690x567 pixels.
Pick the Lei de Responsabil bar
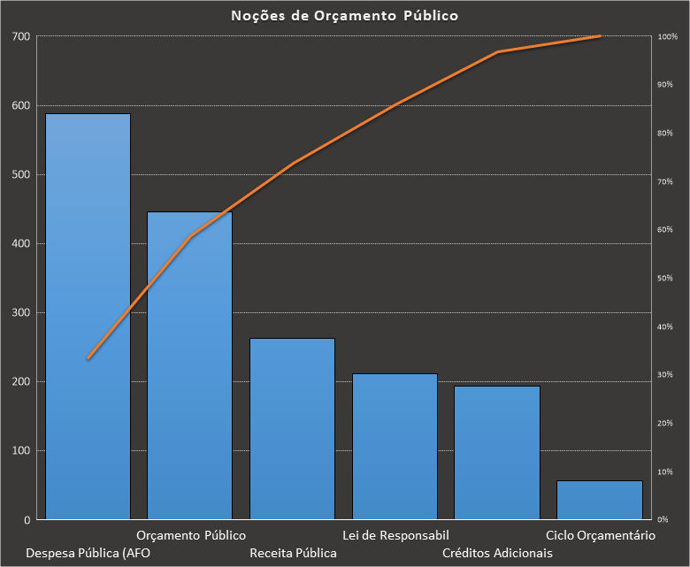click(x=395, y=446)
